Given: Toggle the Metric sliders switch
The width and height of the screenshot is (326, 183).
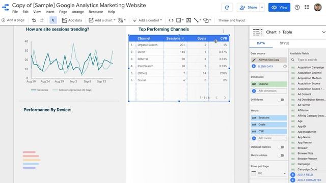Looking at the screenshot, I should pos(281,156).
